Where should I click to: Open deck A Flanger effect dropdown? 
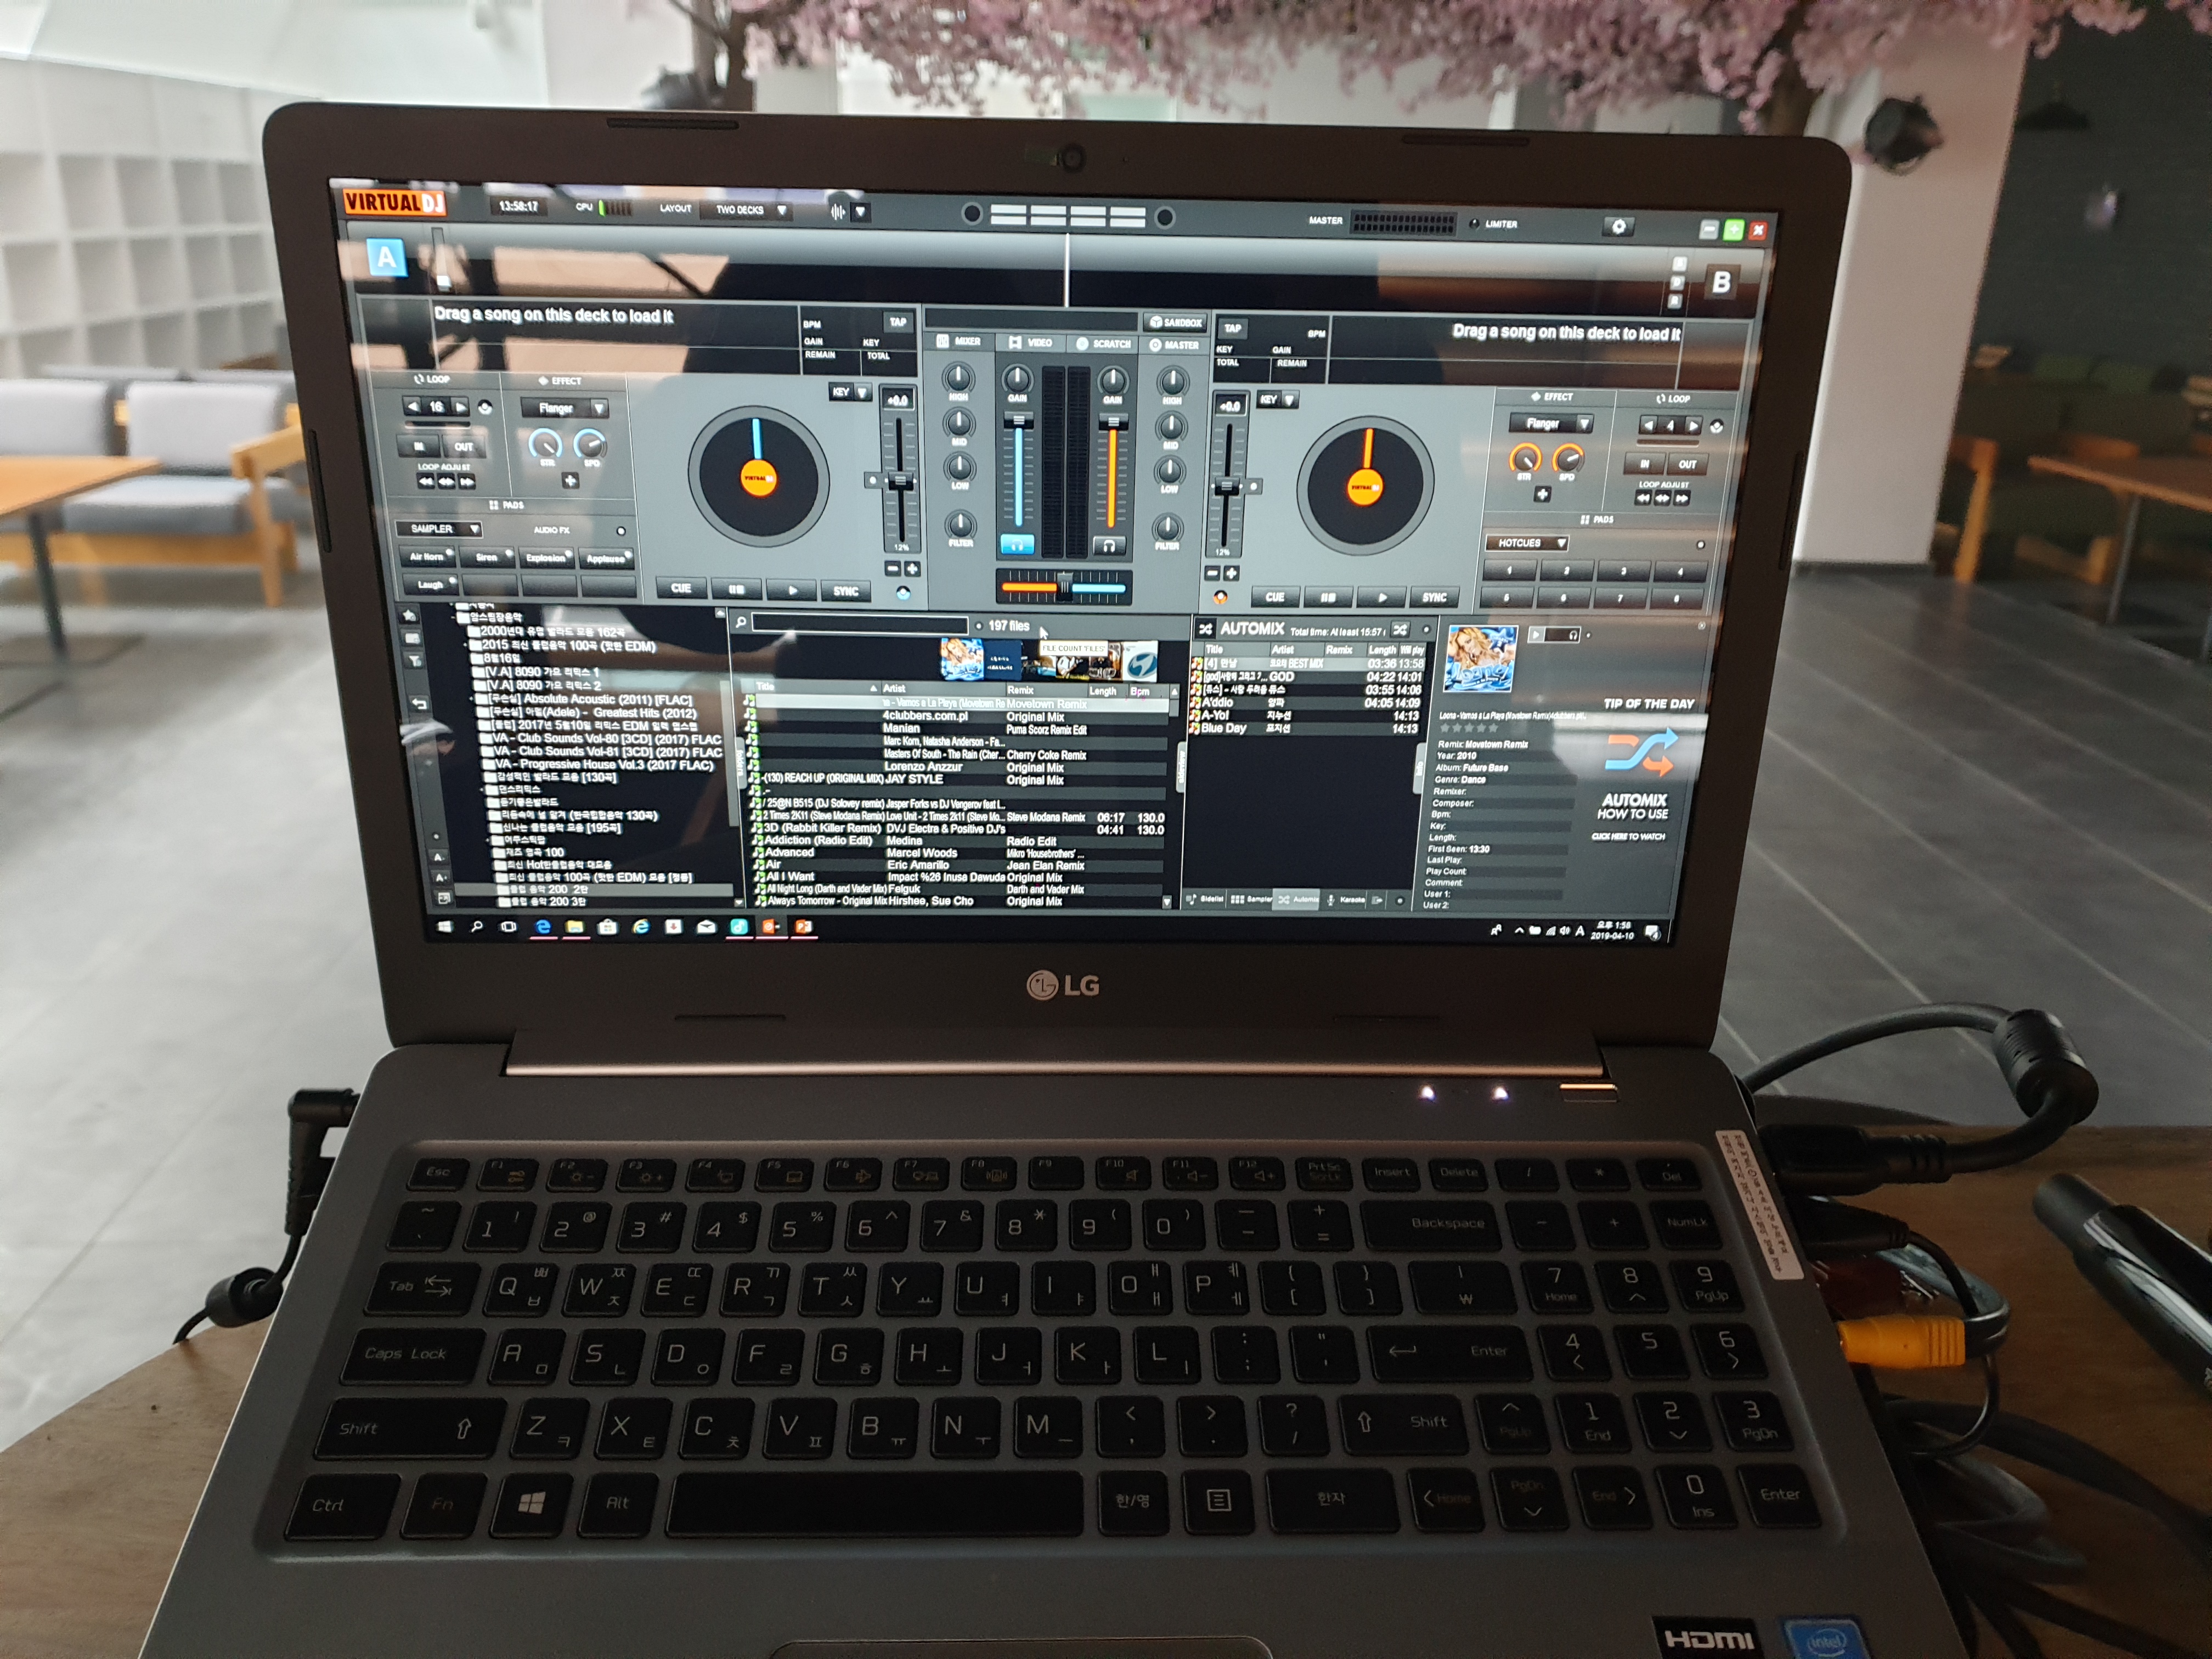point(565,408)
